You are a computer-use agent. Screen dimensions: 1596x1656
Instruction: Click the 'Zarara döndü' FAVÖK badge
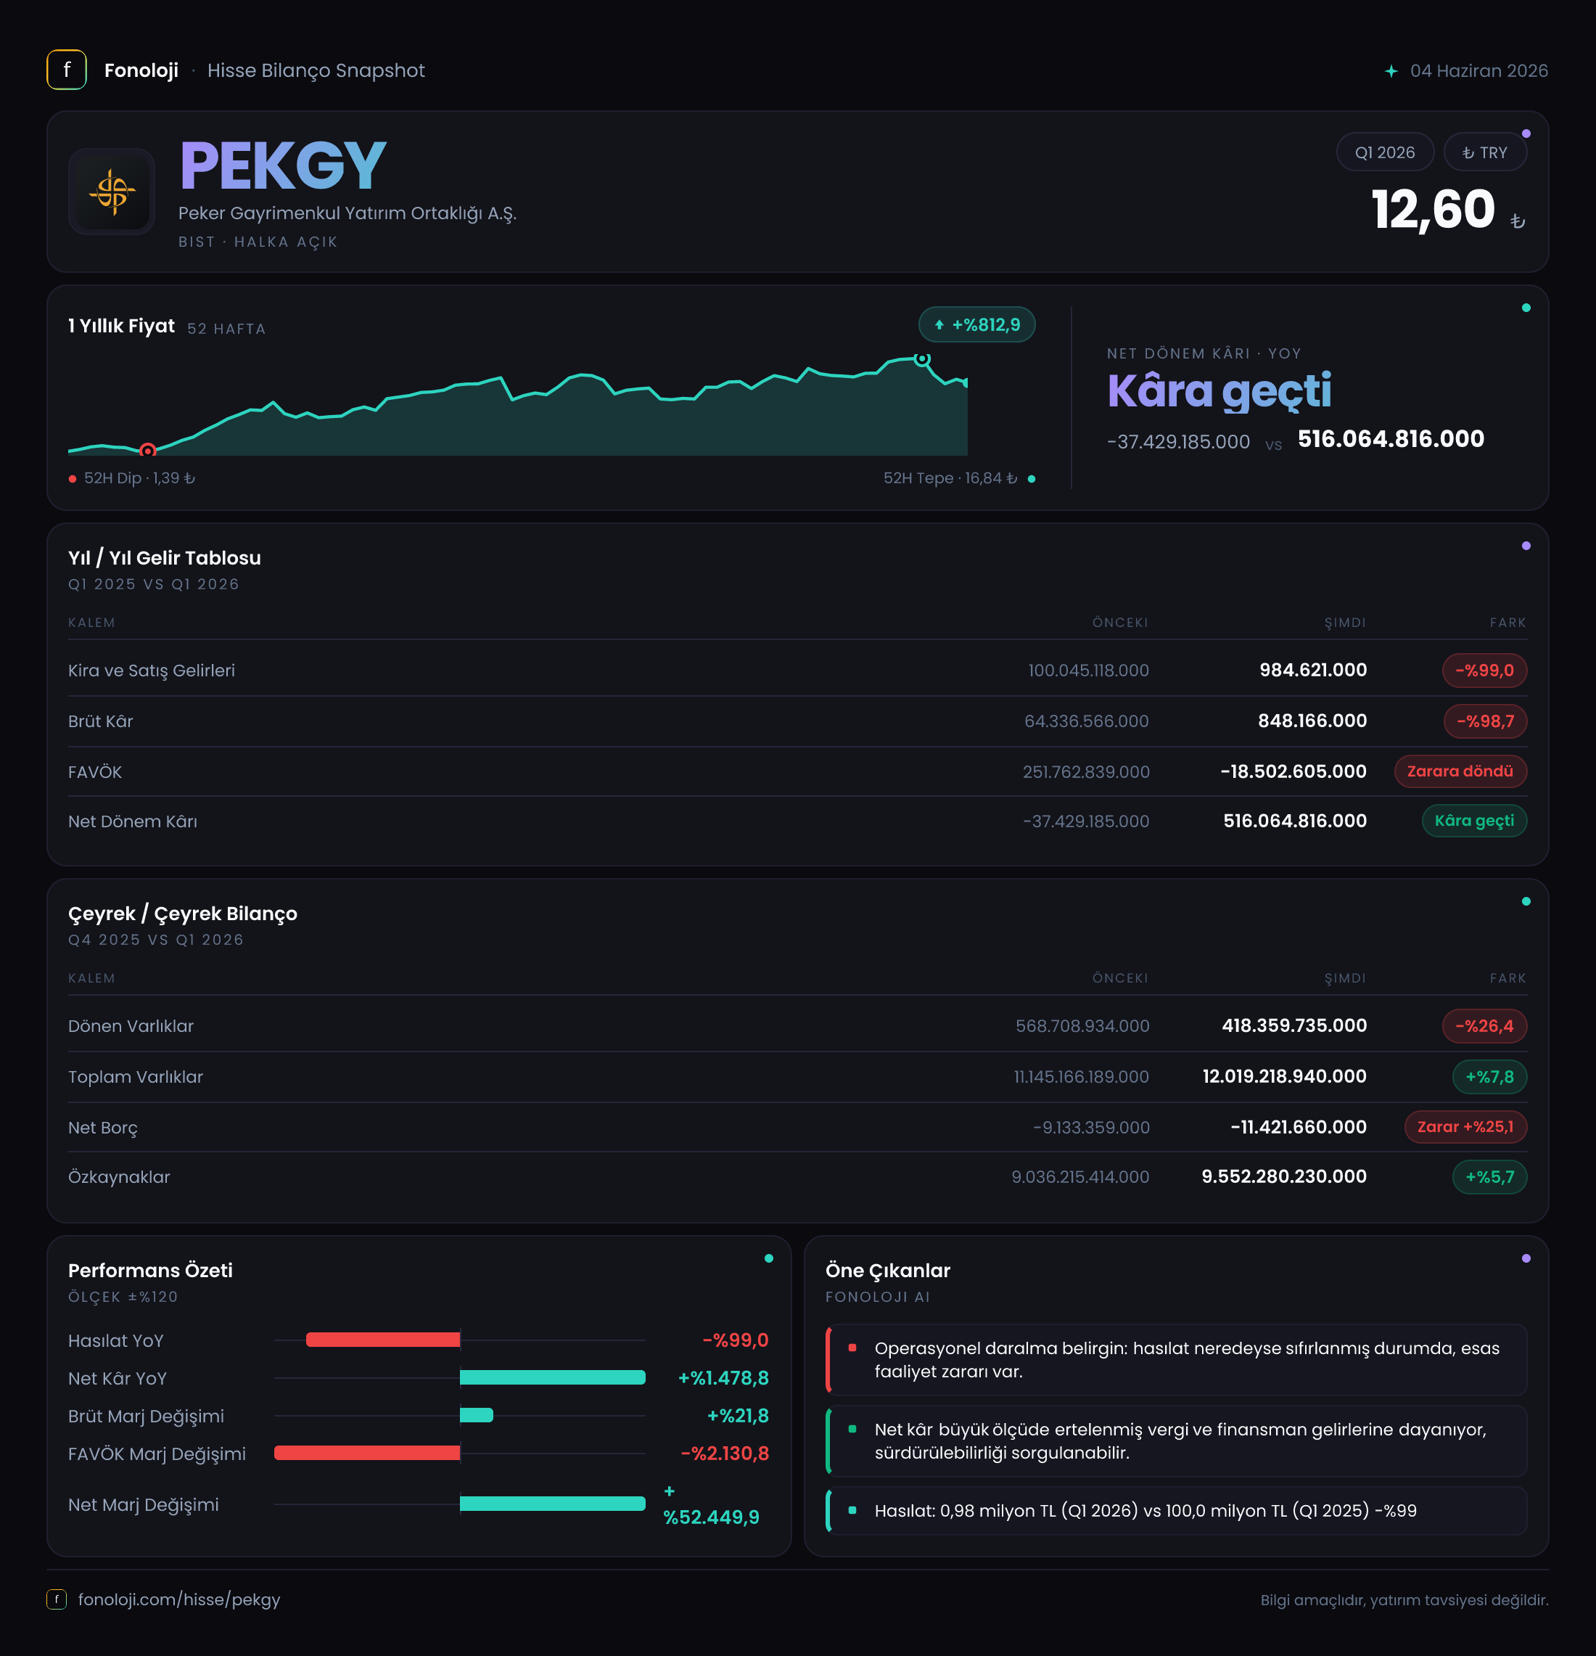click(x=1460, y=771)
